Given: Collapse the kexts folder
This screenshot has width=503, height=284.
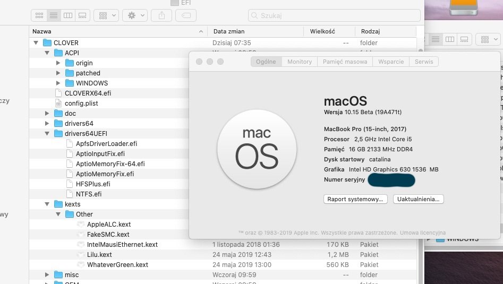Looking at the screenshot, I should (x=47, y=204).
